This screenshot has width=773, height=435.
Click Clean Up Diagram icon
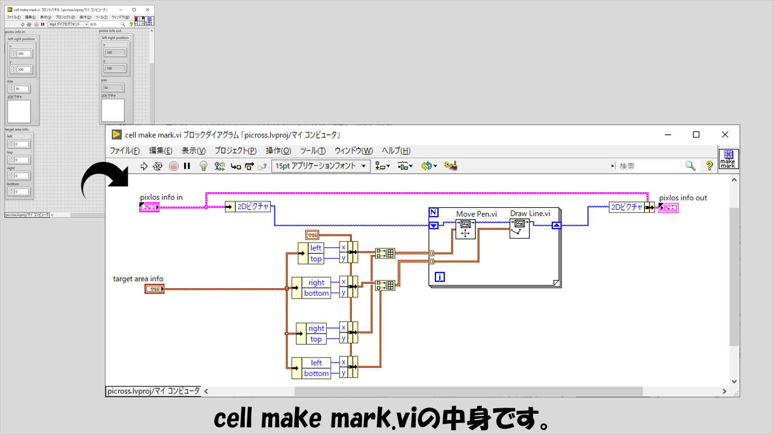[x=450, y=166]
